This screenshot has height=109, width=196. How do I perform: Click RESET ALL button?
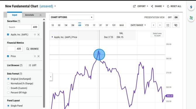pos(174,6)
